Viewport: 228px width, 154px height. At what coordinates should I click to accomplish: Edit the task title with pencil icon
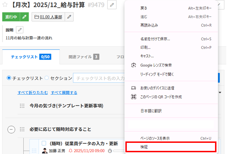pos(112,5)
